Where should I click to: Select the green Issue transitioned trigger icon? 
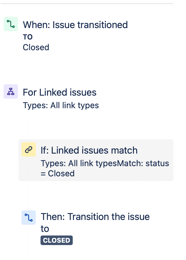(11, 24)
